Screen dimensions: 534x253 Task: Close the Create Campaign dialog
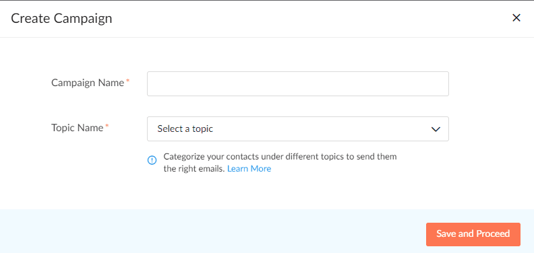coord(516,18)
